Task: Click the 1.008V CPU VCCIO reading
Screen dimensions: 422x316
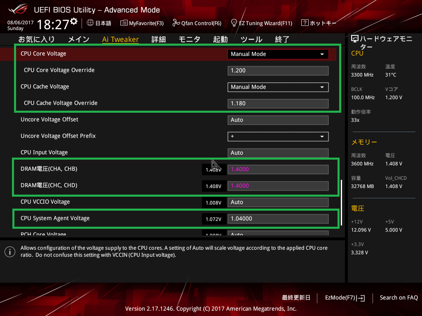Action: 213,202
